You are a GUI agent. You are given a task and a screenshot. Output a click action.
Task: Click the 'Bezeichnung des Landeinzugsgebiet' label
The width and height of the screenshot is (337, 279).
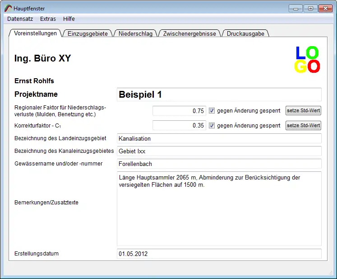coord(60,138)
